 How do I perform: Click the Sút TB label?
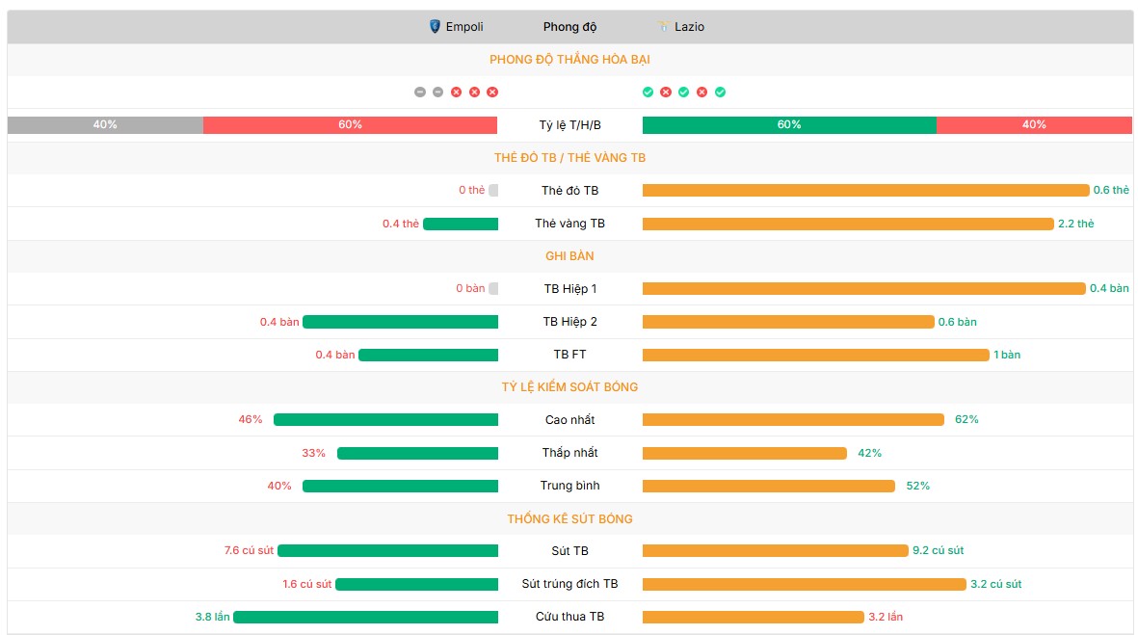(x=569, y=551)
